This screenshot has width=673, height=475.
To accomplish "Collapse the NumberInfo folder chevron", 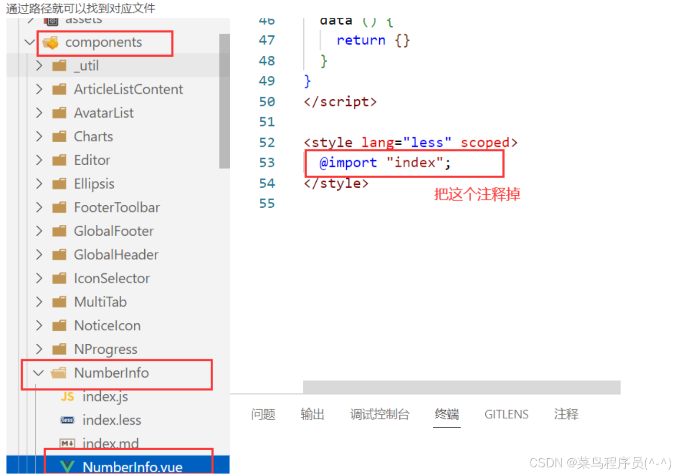I will click(39, 373).
